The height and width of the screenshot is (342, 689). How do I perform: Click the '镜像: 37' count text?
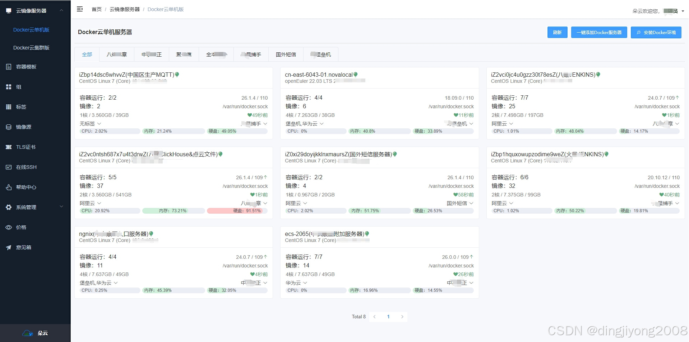[91, 186]
